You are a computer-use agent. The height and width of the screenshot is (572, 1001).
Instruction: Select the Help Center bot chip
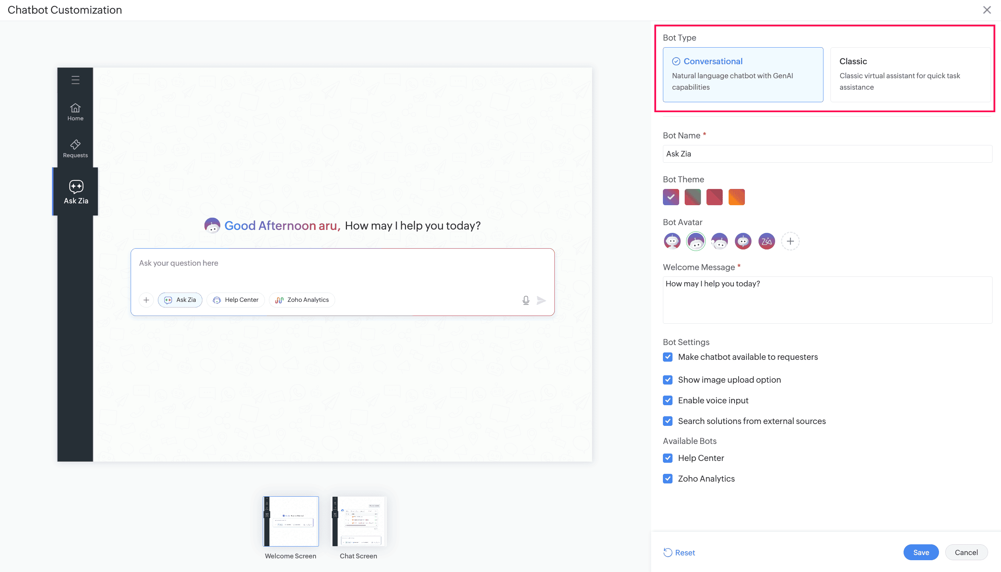(x=236, y=300)
